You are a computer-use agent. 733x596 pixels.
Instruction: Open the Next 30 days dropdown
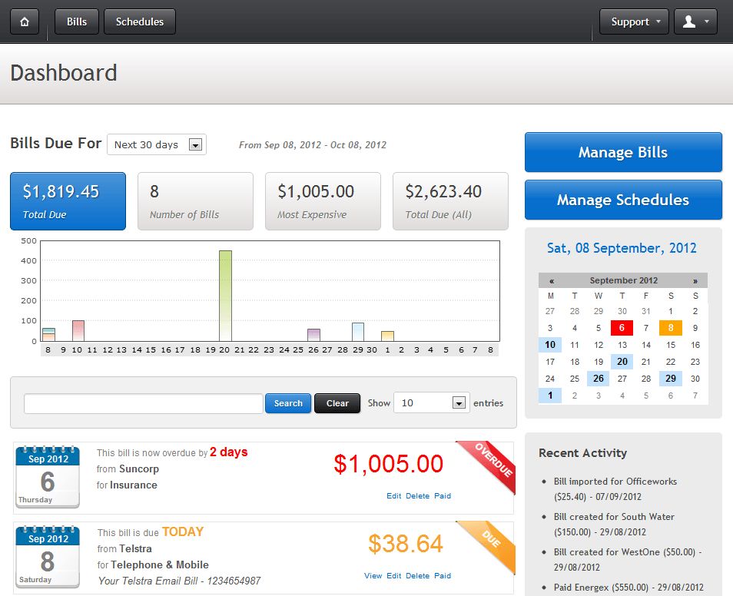pos(157,144)
